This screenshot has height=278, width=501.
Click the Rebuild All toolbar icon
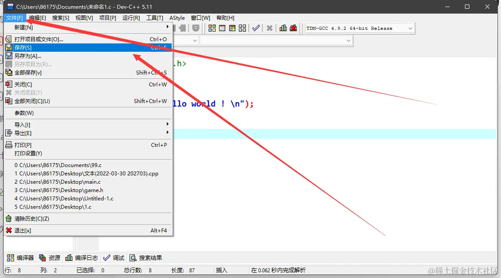[x=242, y=28]
